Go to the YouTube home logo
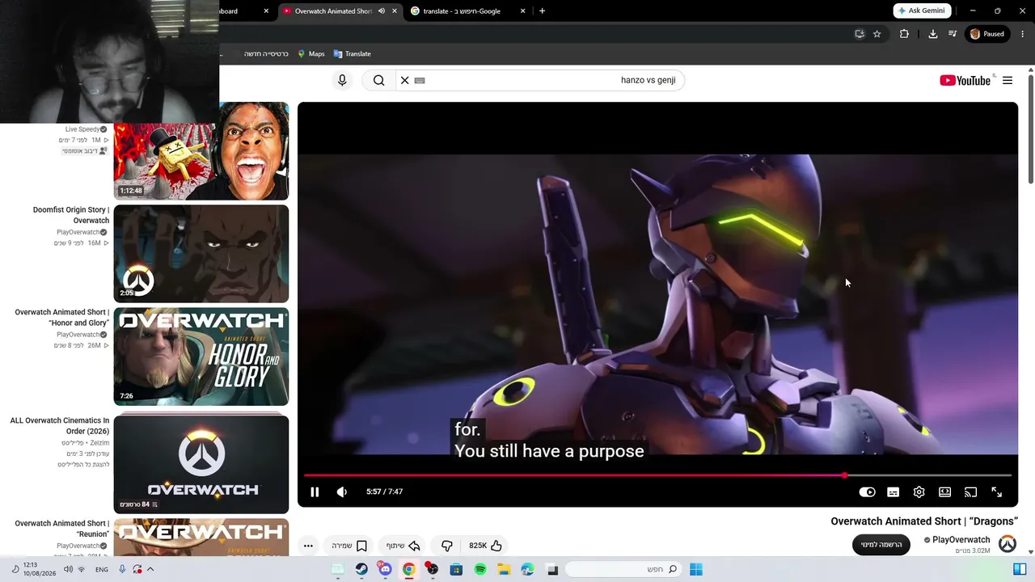This screenshot has height=582, width=1035. (x=965, y=80)
